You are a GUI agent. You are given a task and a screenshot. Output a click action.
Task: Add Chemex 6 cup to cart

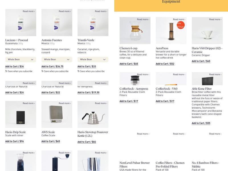coord(129,64)
